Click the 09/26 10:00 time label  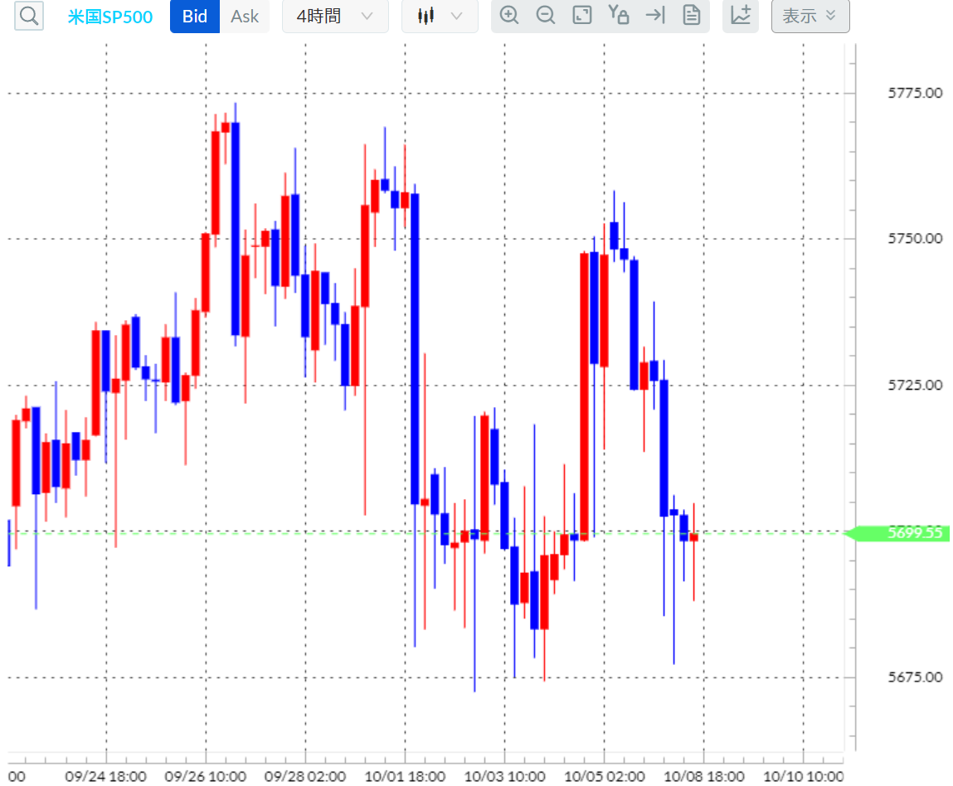(x=206, y=777)
